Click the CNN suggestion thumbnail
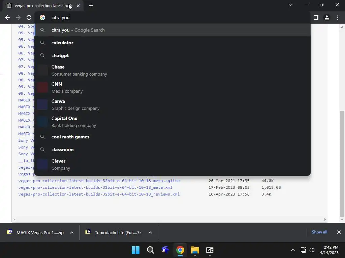This screenshot has height=258, width=345. (42, 88)
